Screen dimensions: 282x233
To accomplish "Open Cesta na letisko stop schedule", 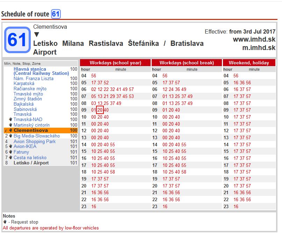I will [x=30, y=157].
